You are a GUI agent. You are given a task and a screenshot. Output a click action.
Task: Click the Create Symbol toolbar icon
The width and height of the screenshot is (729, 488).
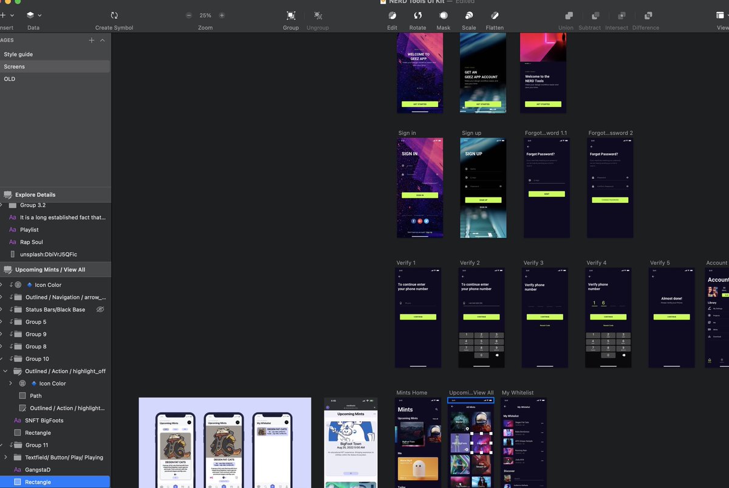pos(114,15)
